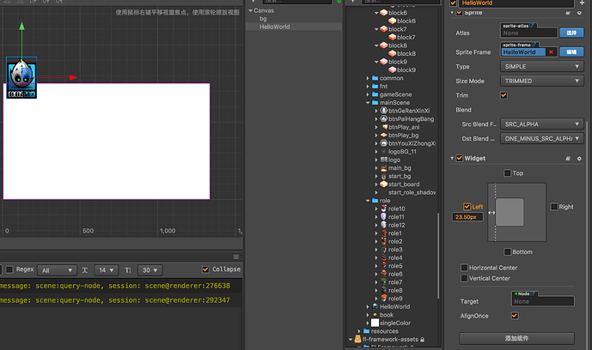This screenshot has height=350, width=592.
Task: Disable the Collapse checkbox in console
Action: (204, 269)
